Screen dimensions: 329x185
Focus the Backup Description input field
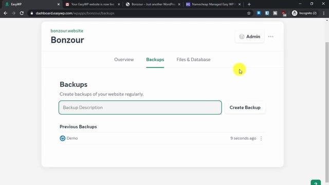pyautogui.click(x=140, y=107)
